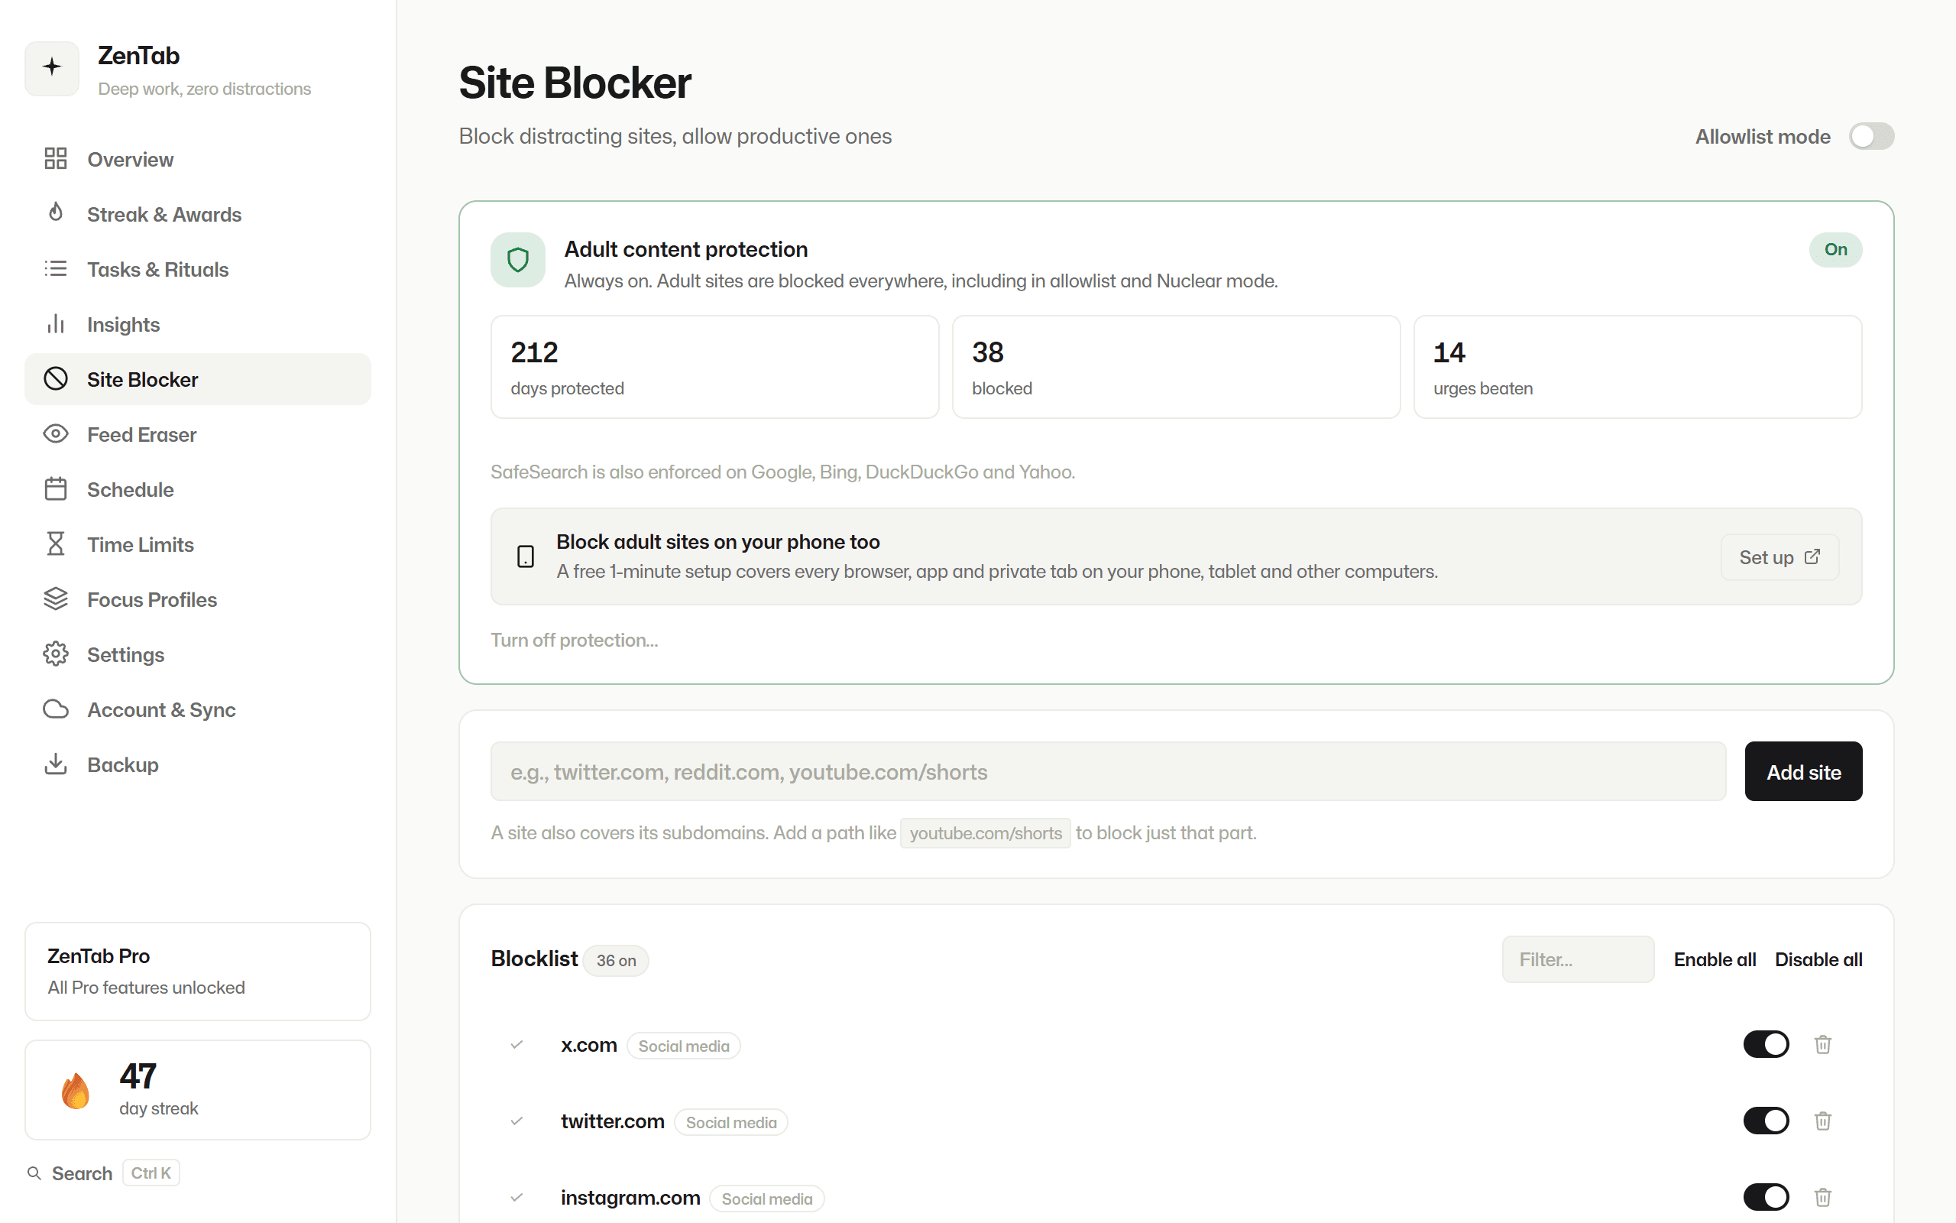Image resolution: width=1956 pixels, height=1223 pixels.
Task: Open Account & Sync page label
Action: coord(162,709)
